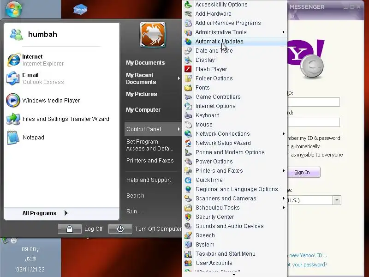
Task: Open the Run... entry
Action: pos(134,211)
